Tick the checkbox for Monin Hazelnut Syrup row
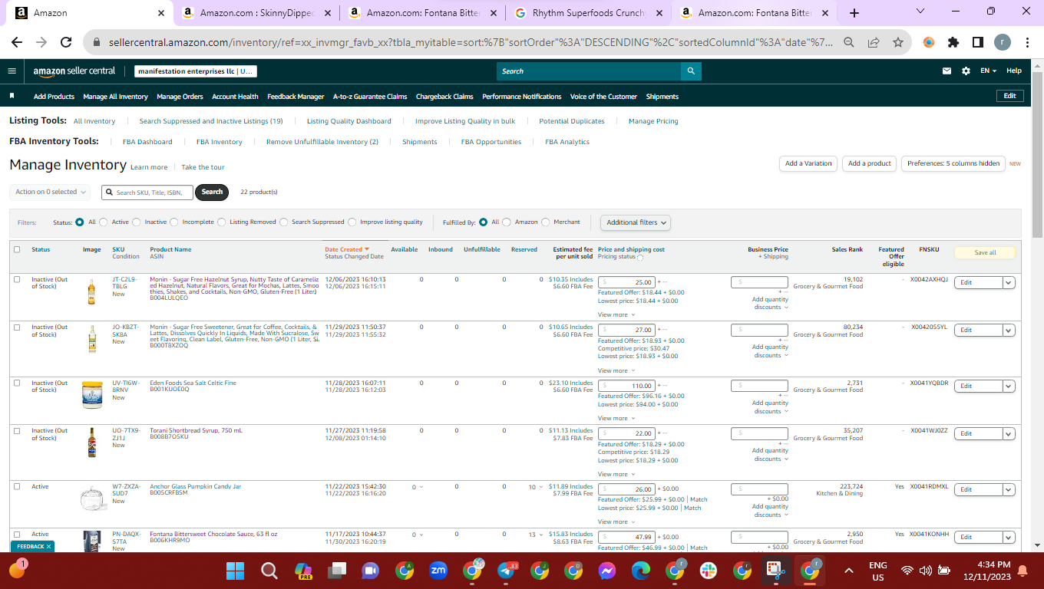Image resolution: width=1044 pixels, height=589 pixels. 17,279
